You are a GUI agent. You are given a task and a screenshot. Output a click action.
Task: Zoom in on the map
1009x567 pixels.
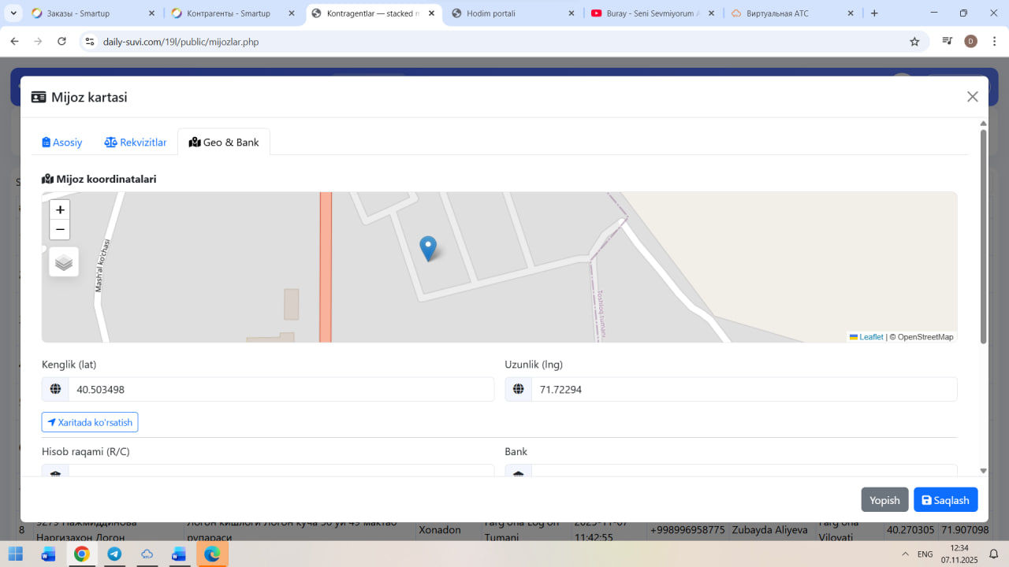[60, 209]
